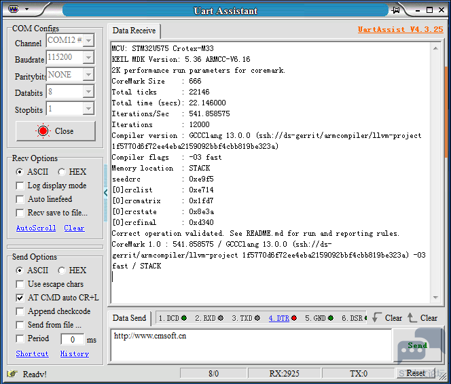Toggle the always-on-top pin icon

396,10
